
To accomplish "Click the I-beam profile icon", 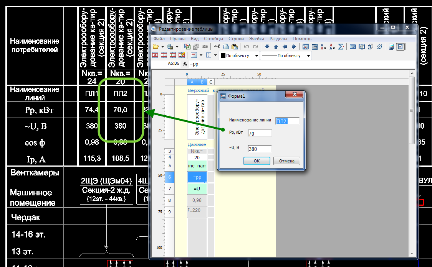I will pos(371,47).
